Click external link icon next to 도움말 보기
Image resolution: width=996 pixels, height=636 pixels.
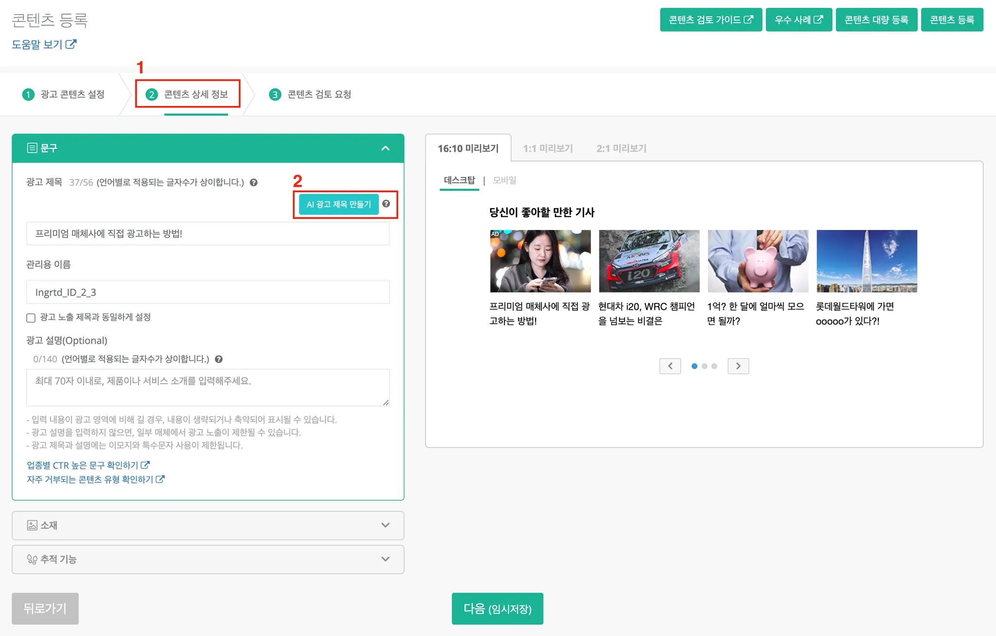point(71,44)
